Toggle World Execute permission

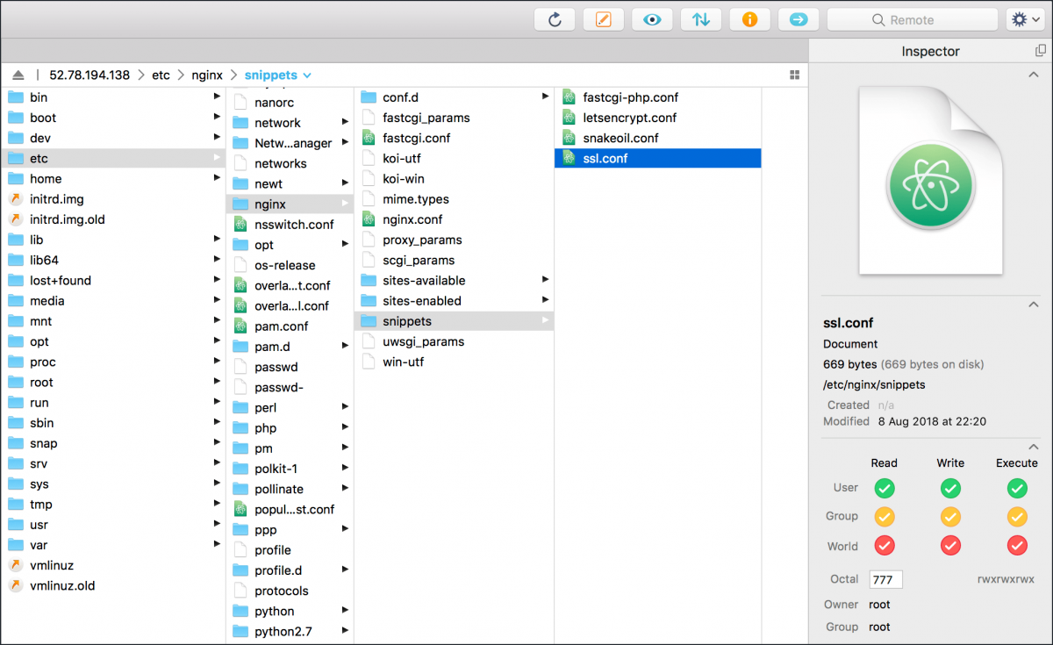click(1017, 546)
